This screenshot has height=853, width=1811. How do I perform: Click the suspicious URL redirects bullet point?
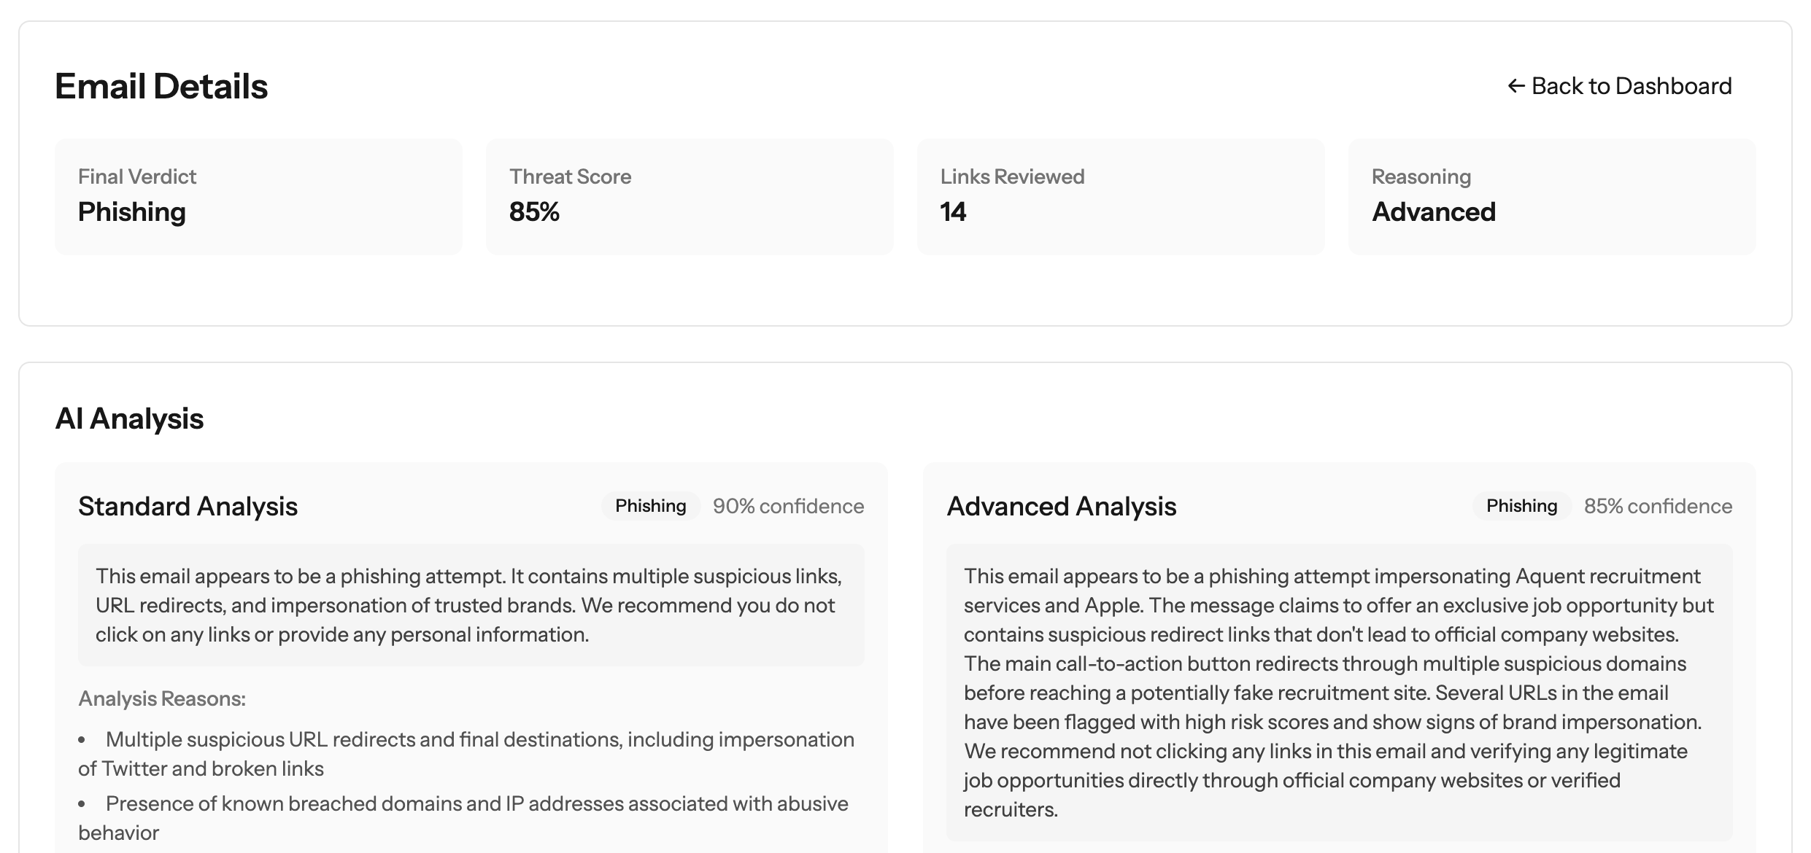click(467, 753)
